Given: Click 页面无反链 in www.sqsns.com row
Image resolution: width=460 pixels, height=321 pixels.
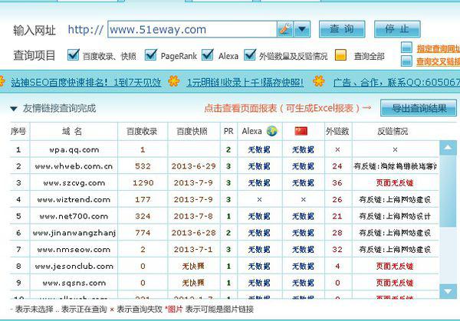Looking at the screenshot, I should click(395, 283).
